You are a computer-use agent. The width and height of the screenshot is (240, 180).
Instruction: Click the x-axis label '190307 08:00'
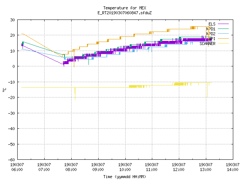(71, 167)
